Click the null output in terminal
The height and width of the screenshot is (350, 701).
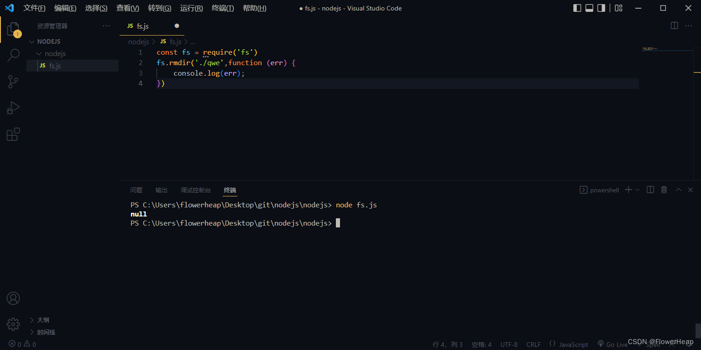tap(139, 214)
